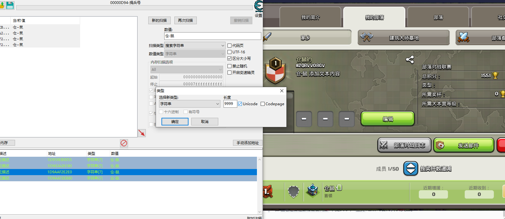Toggle the Unicode checkbox
Viewport: 505px width, 219px height.
tap(240, 104)
